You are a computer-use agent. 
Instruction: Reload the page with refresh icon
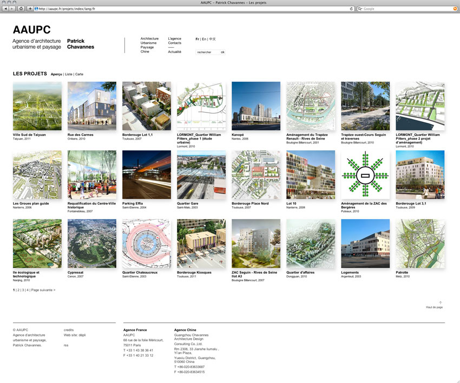tap(352, 9)
